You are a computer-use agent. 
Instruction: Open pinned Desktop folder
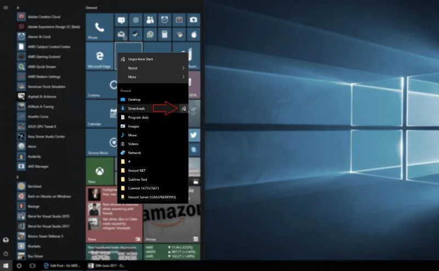click(153, 100)
